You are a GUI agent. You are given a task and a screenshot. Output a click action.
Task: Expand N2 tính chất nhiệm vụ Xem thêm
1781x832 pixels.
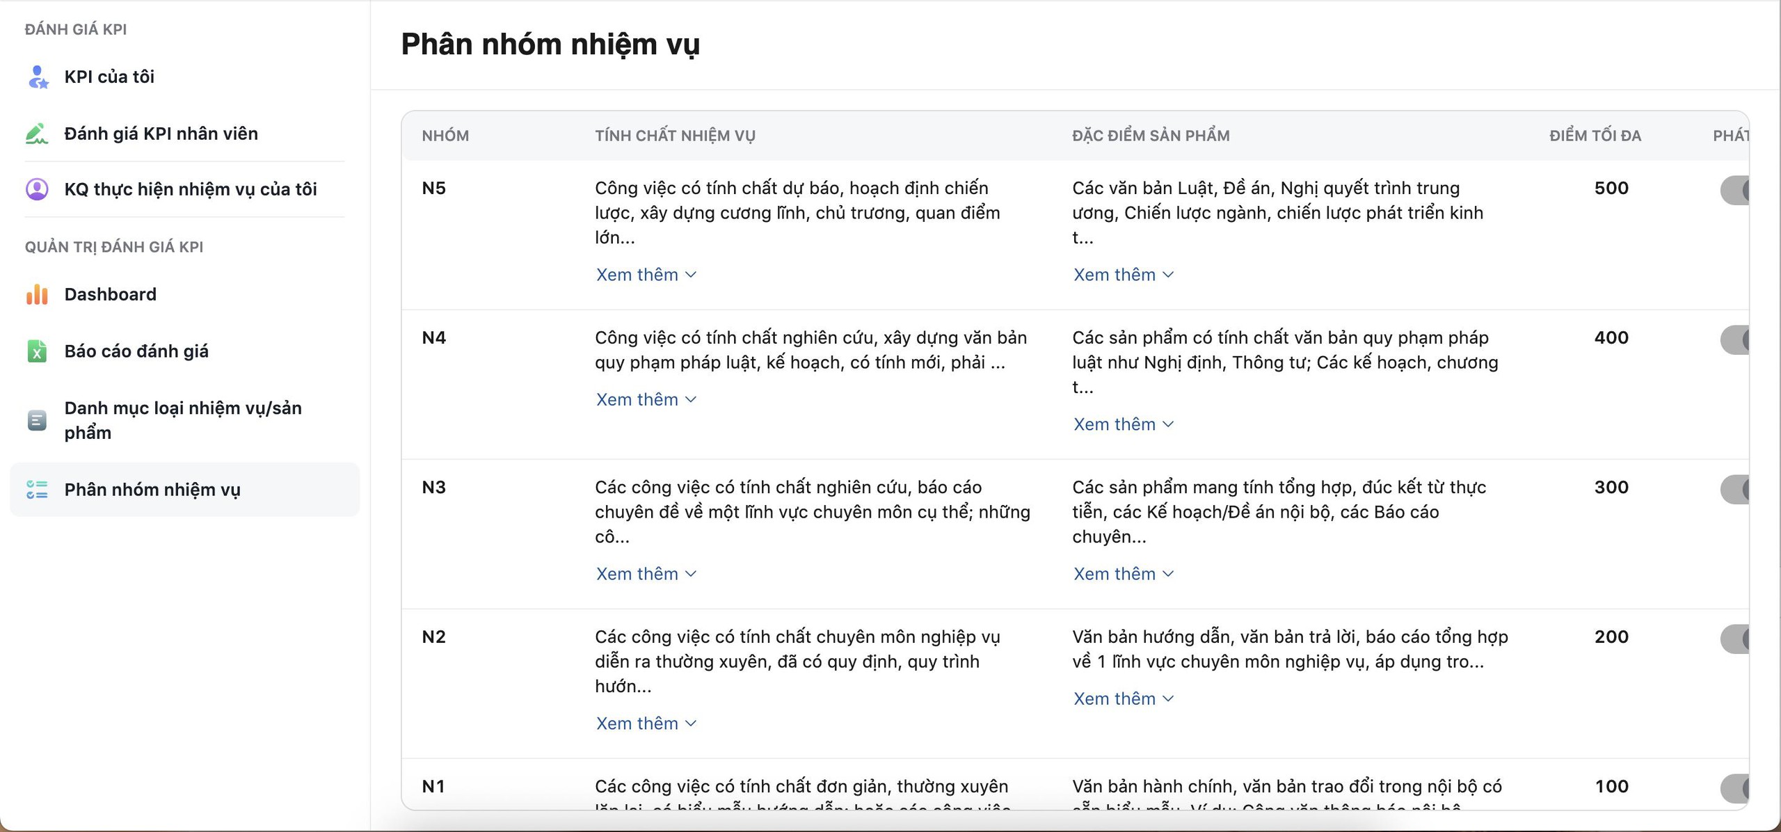point(646,723)
